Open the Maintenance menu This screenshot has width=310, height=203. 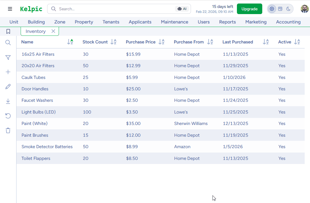click(174, 22)
